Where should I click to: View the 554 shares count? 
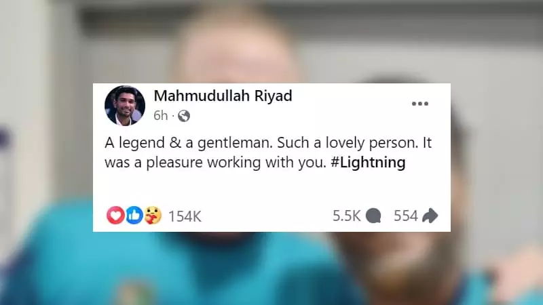coord(406,216)
